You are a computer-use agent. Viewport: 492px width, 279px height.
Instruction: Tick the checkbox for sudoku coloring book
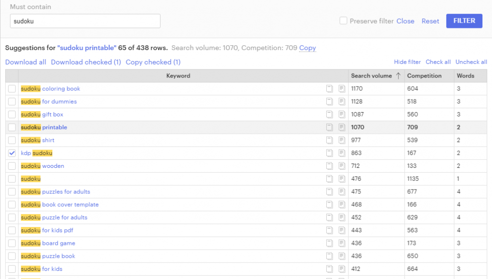12,89
